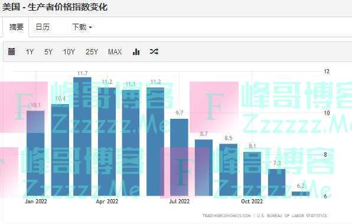The width and height of the screenshot is (352, 224).
Task: Click the U.S. Bureau of Labor Statistics credit
Action: pyautogui.click(x=292, y=216)
